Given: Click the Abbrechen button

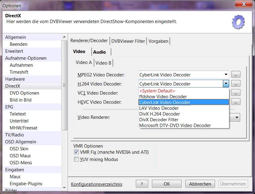Looking at the screenshot, I should (x=200, y=184).
